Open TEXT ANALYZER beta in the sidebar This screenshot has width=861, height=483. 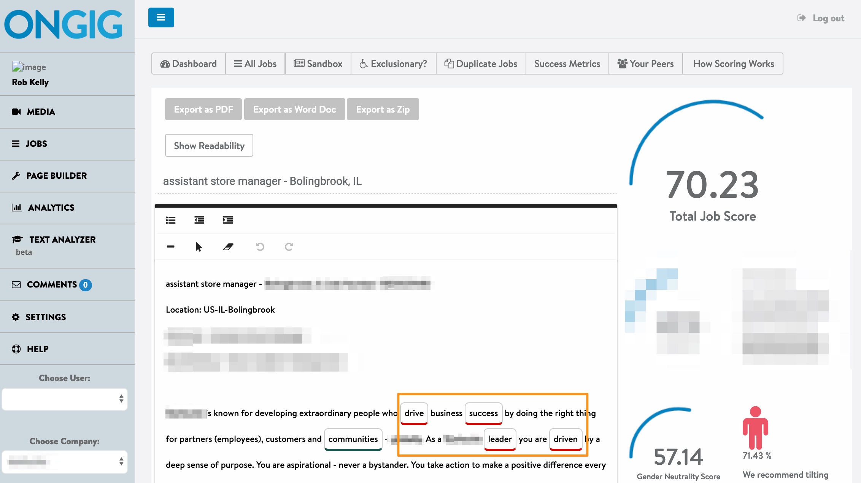click(x=67, y=246)
